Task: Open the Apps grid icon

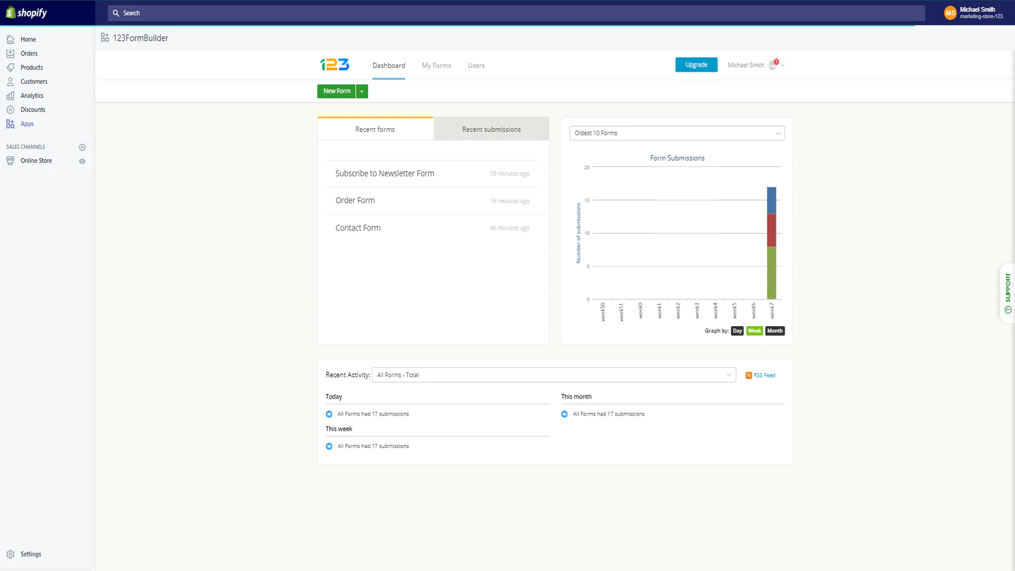Action: click(10, 124)
